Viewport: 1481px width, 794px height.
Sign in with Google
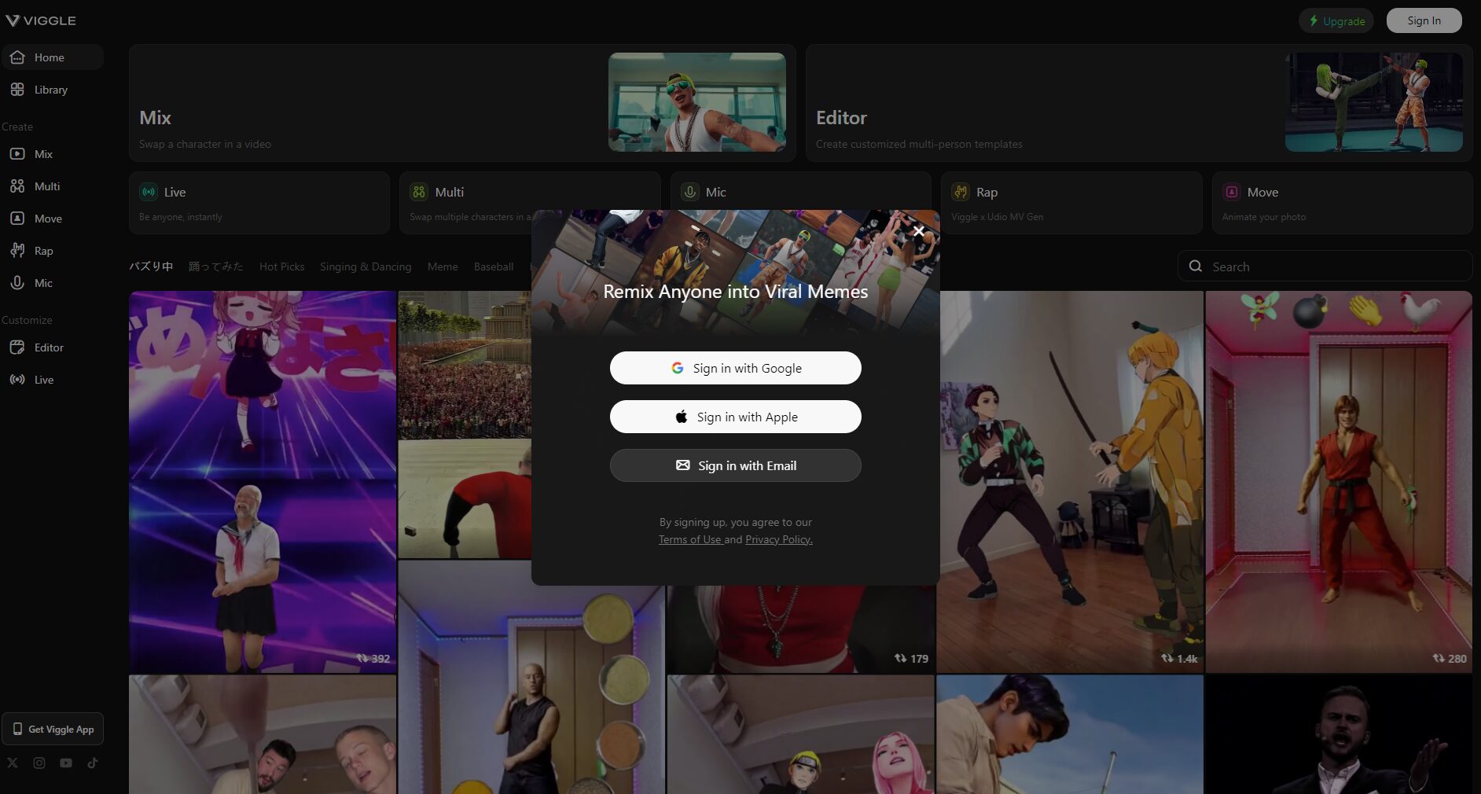coord(736,368)
